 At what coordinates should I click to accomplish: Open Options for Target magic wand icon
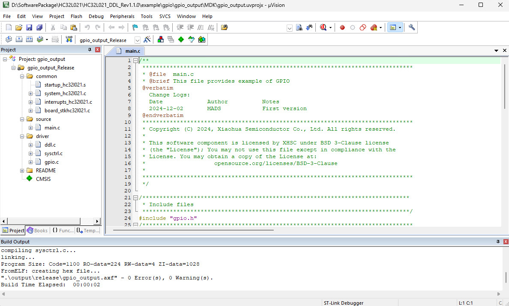coord(147,39)
